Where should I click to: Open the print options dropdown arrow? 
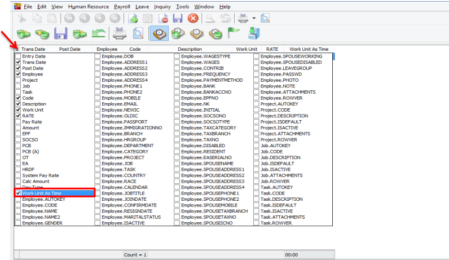254,18
